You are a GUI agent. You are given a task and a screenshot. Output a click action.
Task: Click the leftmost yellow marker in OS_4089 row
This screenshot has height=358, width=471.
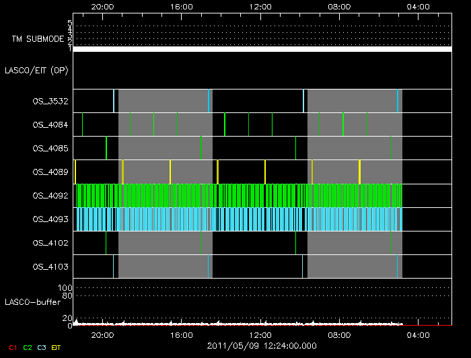[x=75, y=172]
